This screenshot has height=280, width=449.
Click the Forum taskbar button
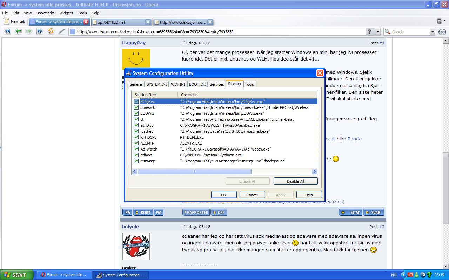tap(65, 275)
